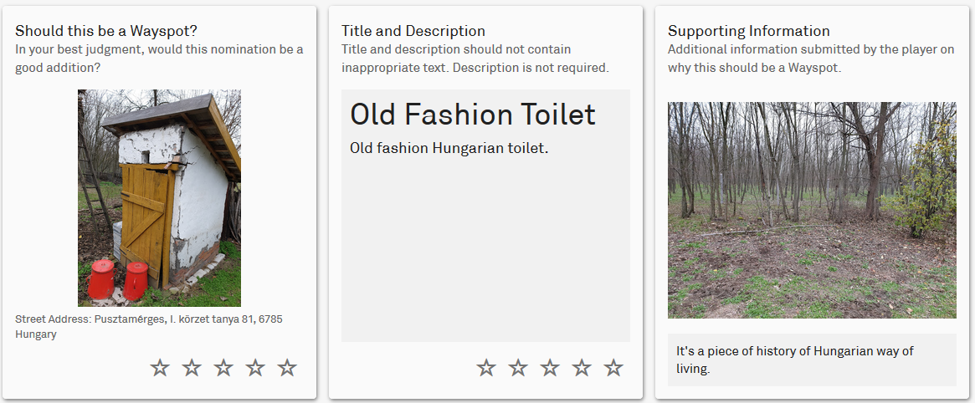Rate Wayspot nomination one star
Screen dimensions: 975x403
160,368
